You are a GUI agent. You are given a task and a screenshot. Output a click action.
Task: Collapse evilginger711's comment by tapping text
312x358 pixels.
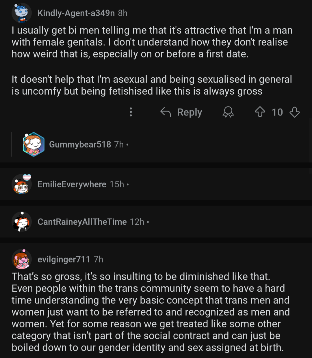coord(151,312)
